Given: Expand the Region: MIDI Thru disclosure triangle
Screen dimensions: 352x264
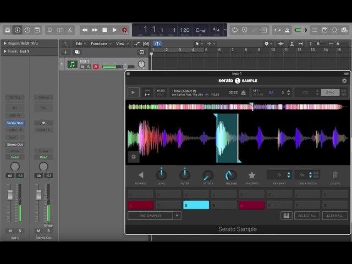Looking at the screenshot, I should (x=4, y=43).
